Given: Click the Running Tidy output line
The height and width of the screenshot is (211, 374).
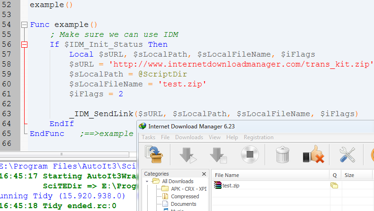Looking at the screenshot, I should [62, 196].
